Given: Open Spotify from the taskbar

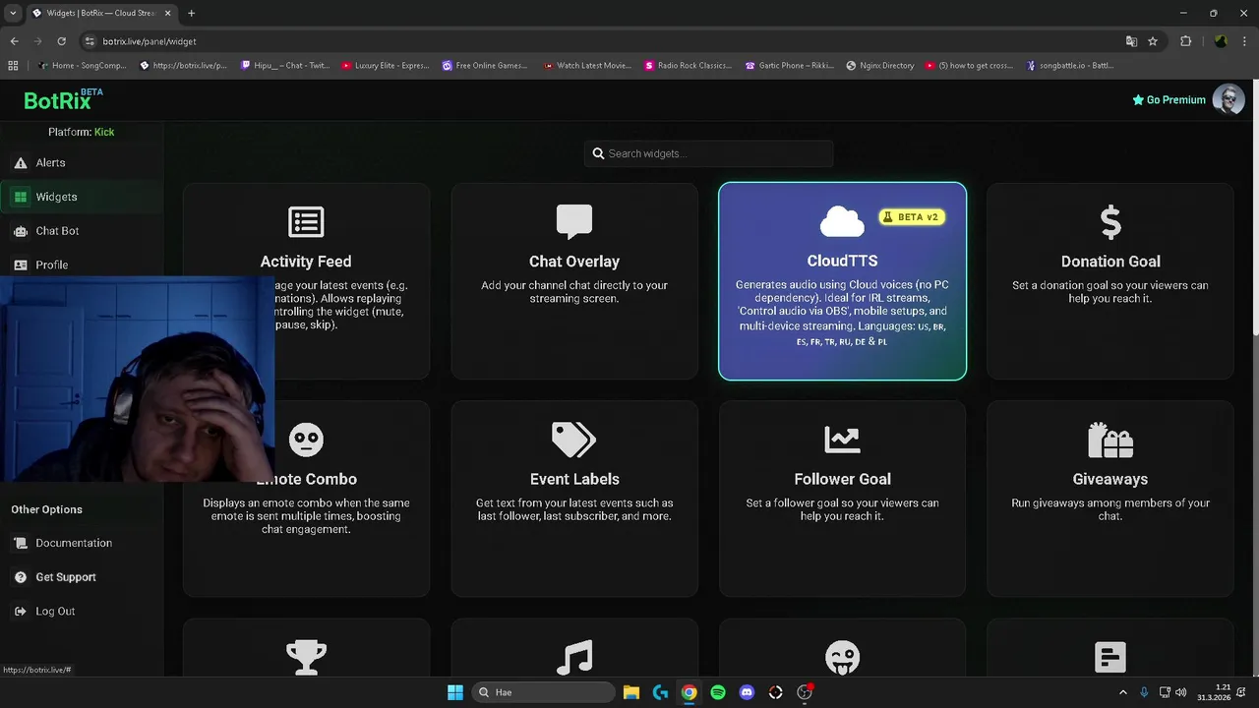Looking at the screenshot, I should click(x=718, y=692).
